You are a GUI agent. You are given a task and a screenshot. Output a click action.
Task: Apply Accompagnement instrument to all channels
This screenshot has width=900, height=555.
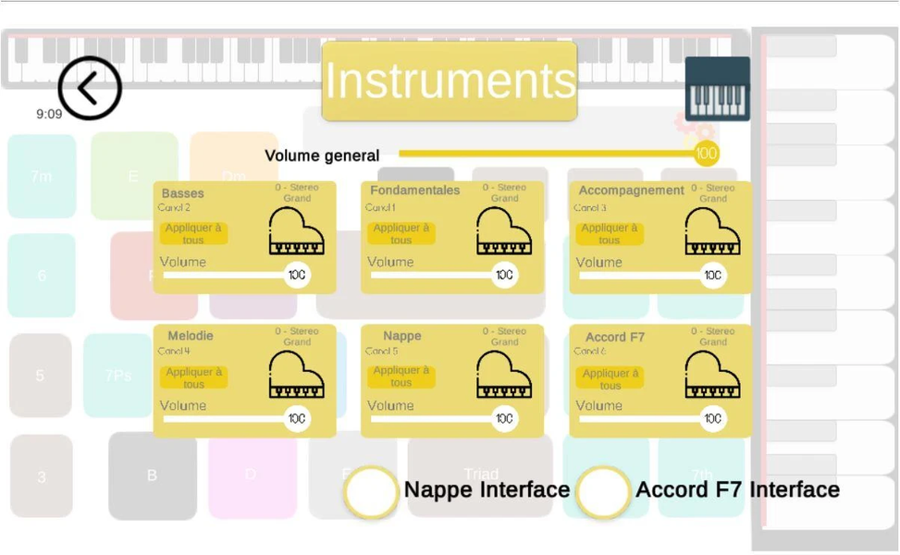point(609,234)
